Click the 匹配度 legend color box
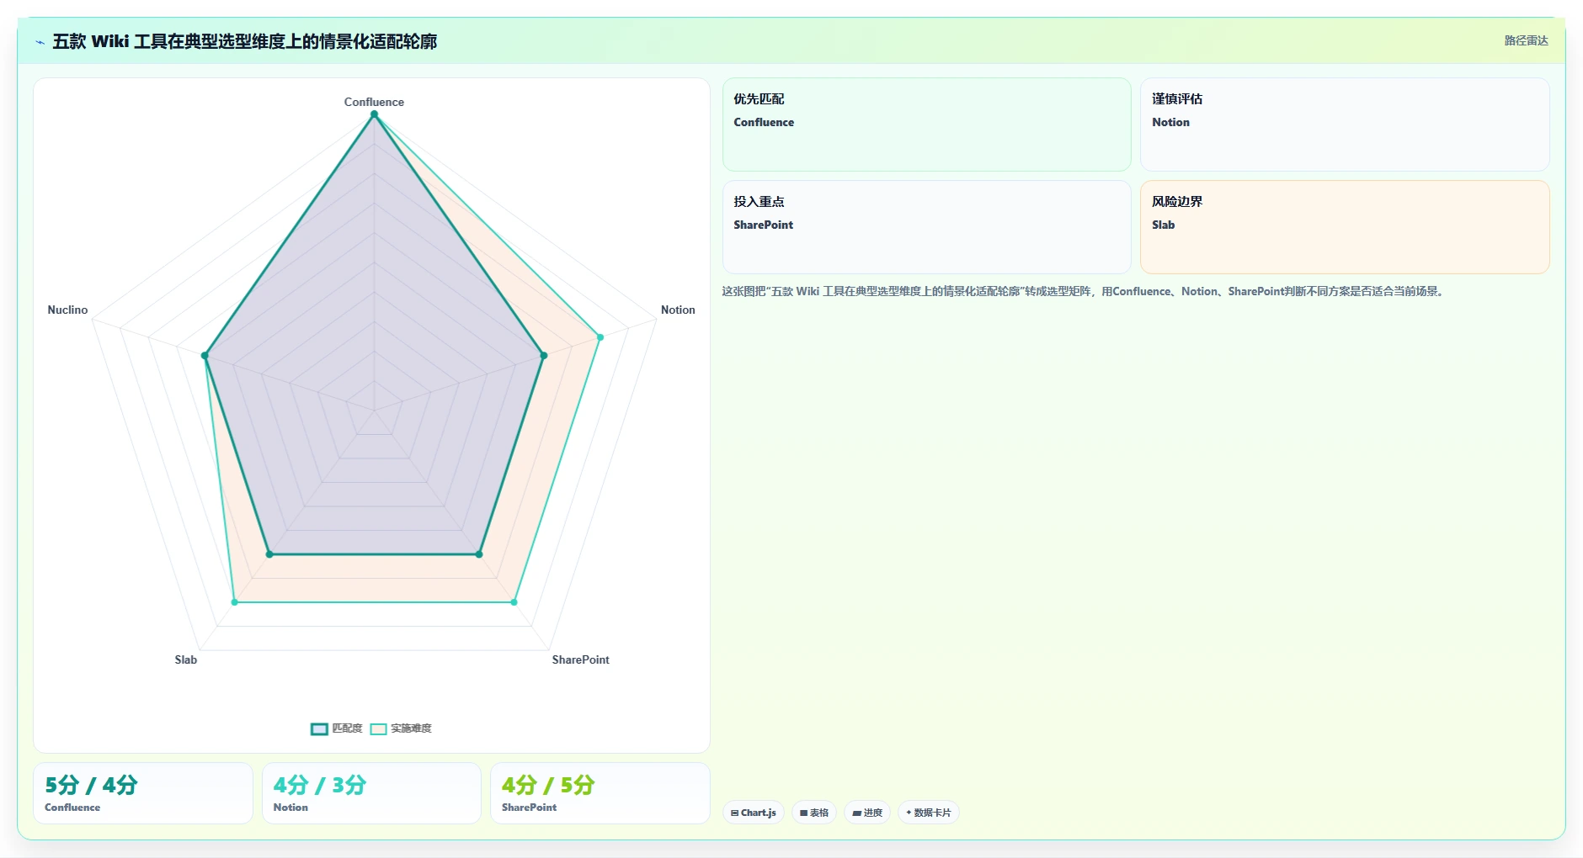1583x858 pixels. point(319,729)
